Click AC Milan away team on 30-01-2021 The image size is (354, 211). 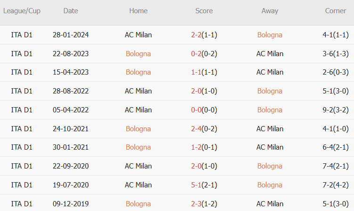coord(270,147)
